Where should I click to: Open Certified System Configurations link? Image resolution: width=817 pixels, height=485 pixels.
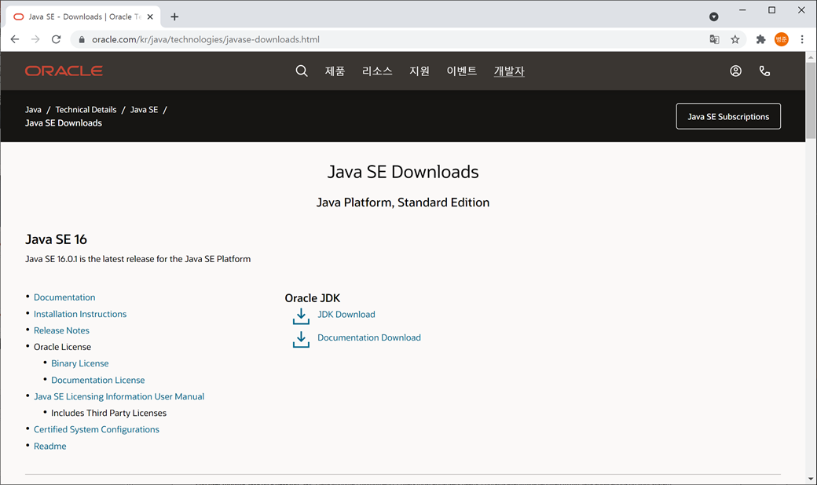(97, 429)
